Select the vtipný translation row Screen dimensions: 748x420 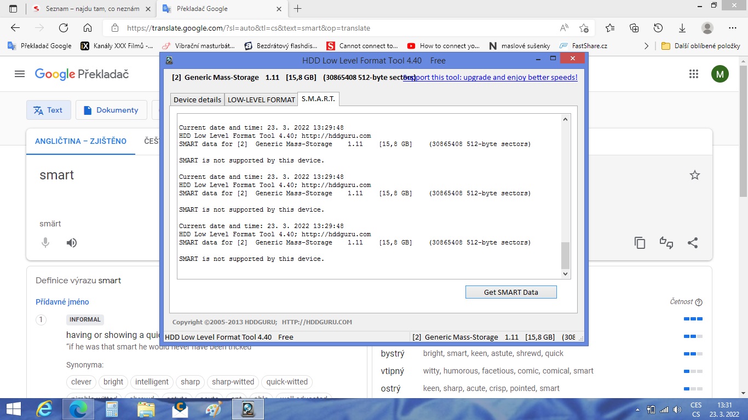[542, 371]
